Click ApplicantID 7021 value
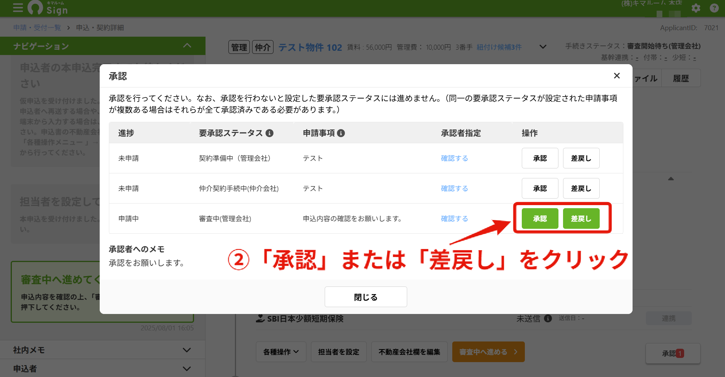Image resolution: width=725 pixels, height=377 pixels. [x=711, y=28]
